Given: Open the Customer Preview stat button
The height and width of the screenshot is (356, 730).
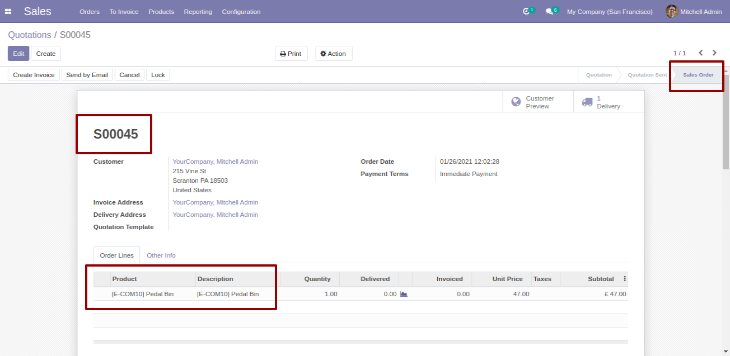Looking at the screenshot, I should [538, 102].
